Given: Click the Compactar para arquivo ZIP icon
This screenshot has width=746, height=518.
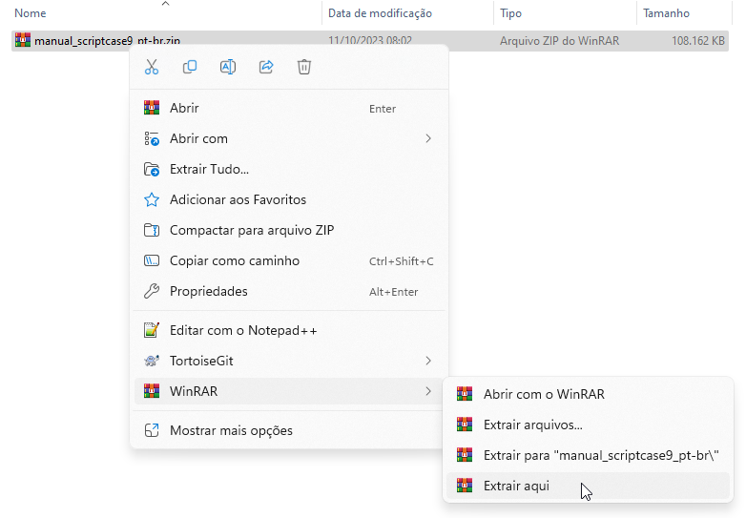Looking at the screenshot, I should (x=152, y=230).
